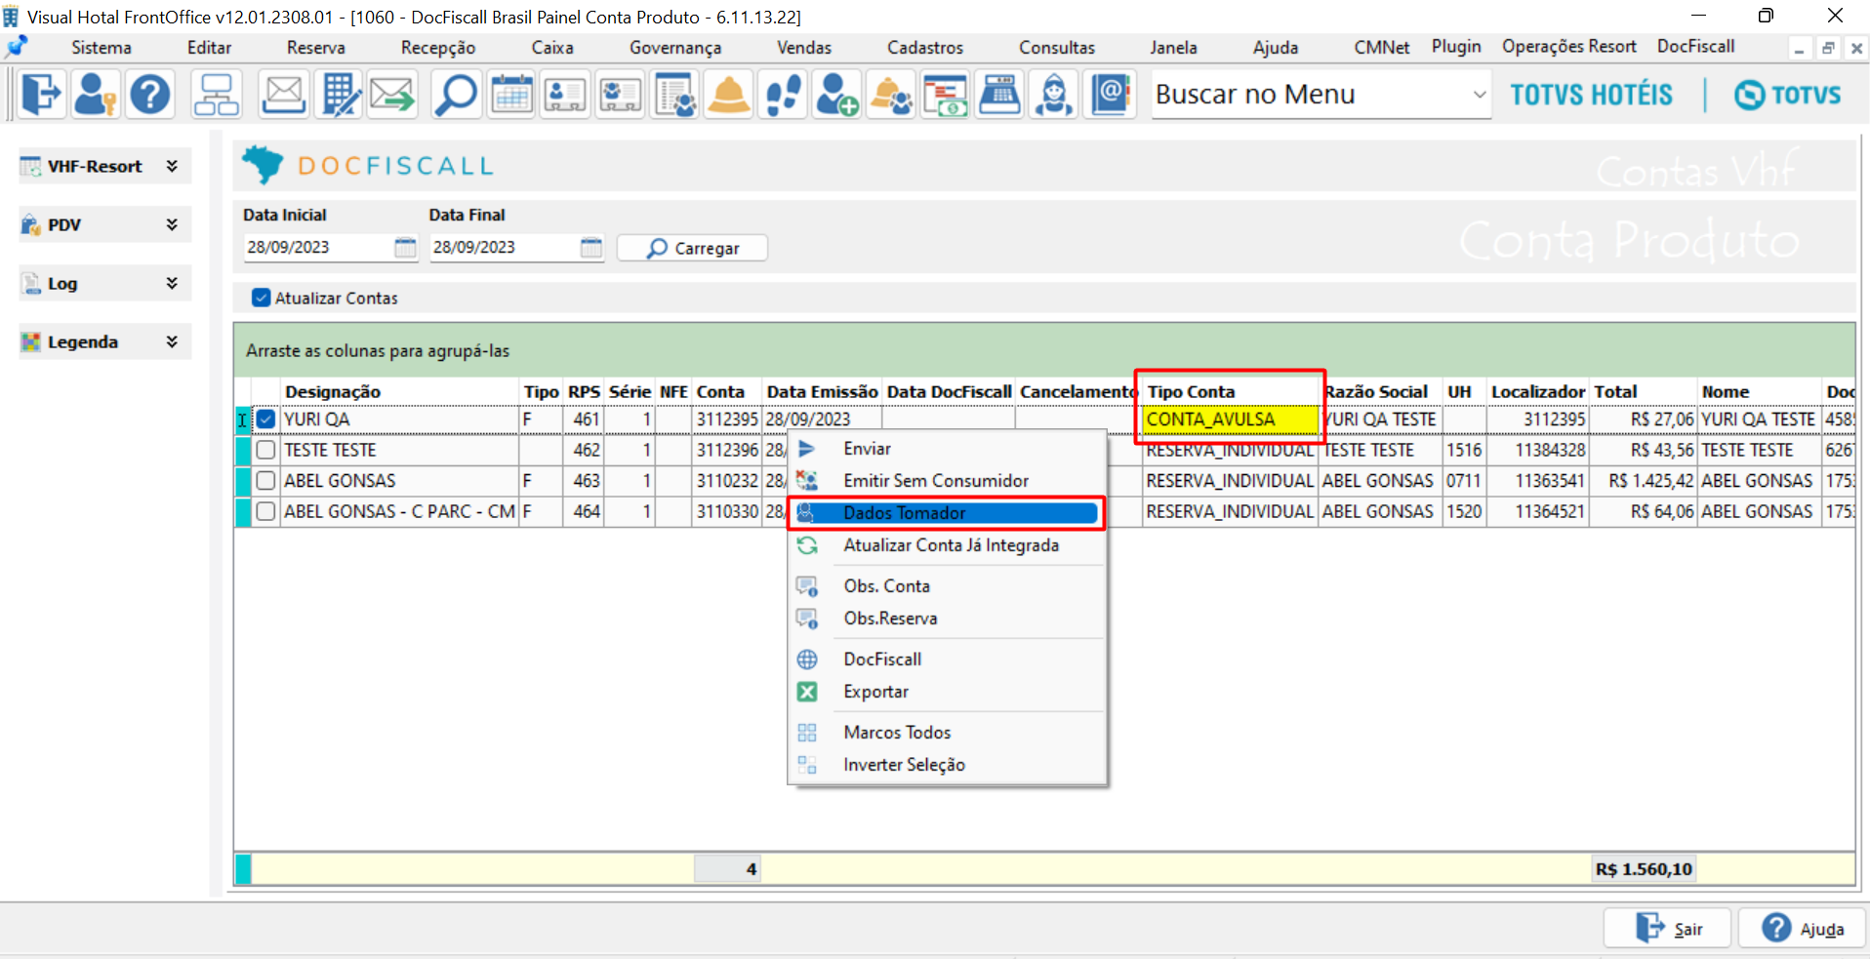Click the highlighted CONTA_AVULSA cell
Image resolution: width=1870 pixels, height=959 pixels.
(x=1230, y=420)
